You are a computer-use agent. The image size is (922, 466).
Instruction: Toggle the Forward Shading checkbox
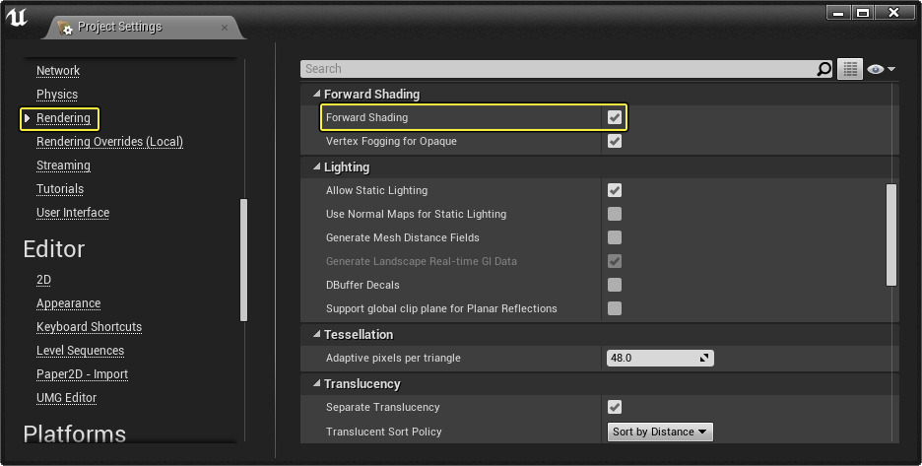pos(615,117)
